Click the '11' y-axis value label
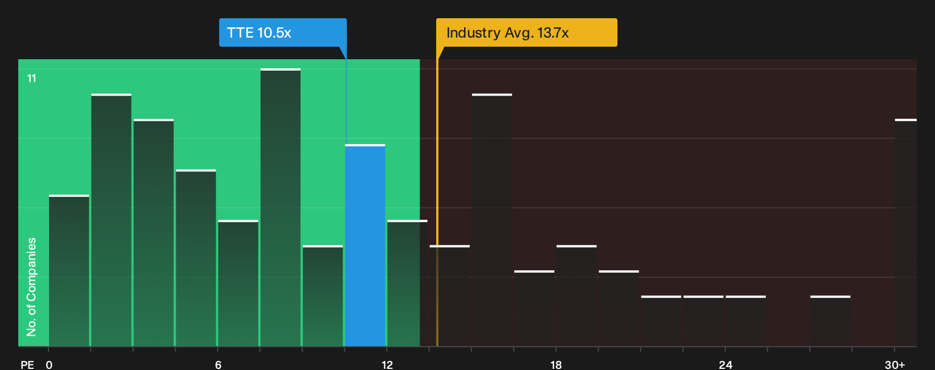The width and height of the screenshot is (935, 370). click(x=32, y=79)
